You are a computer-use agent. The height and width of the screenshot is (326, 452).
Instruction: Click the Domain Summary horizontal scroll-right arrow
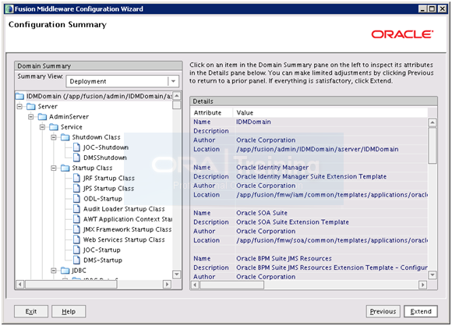167,284
